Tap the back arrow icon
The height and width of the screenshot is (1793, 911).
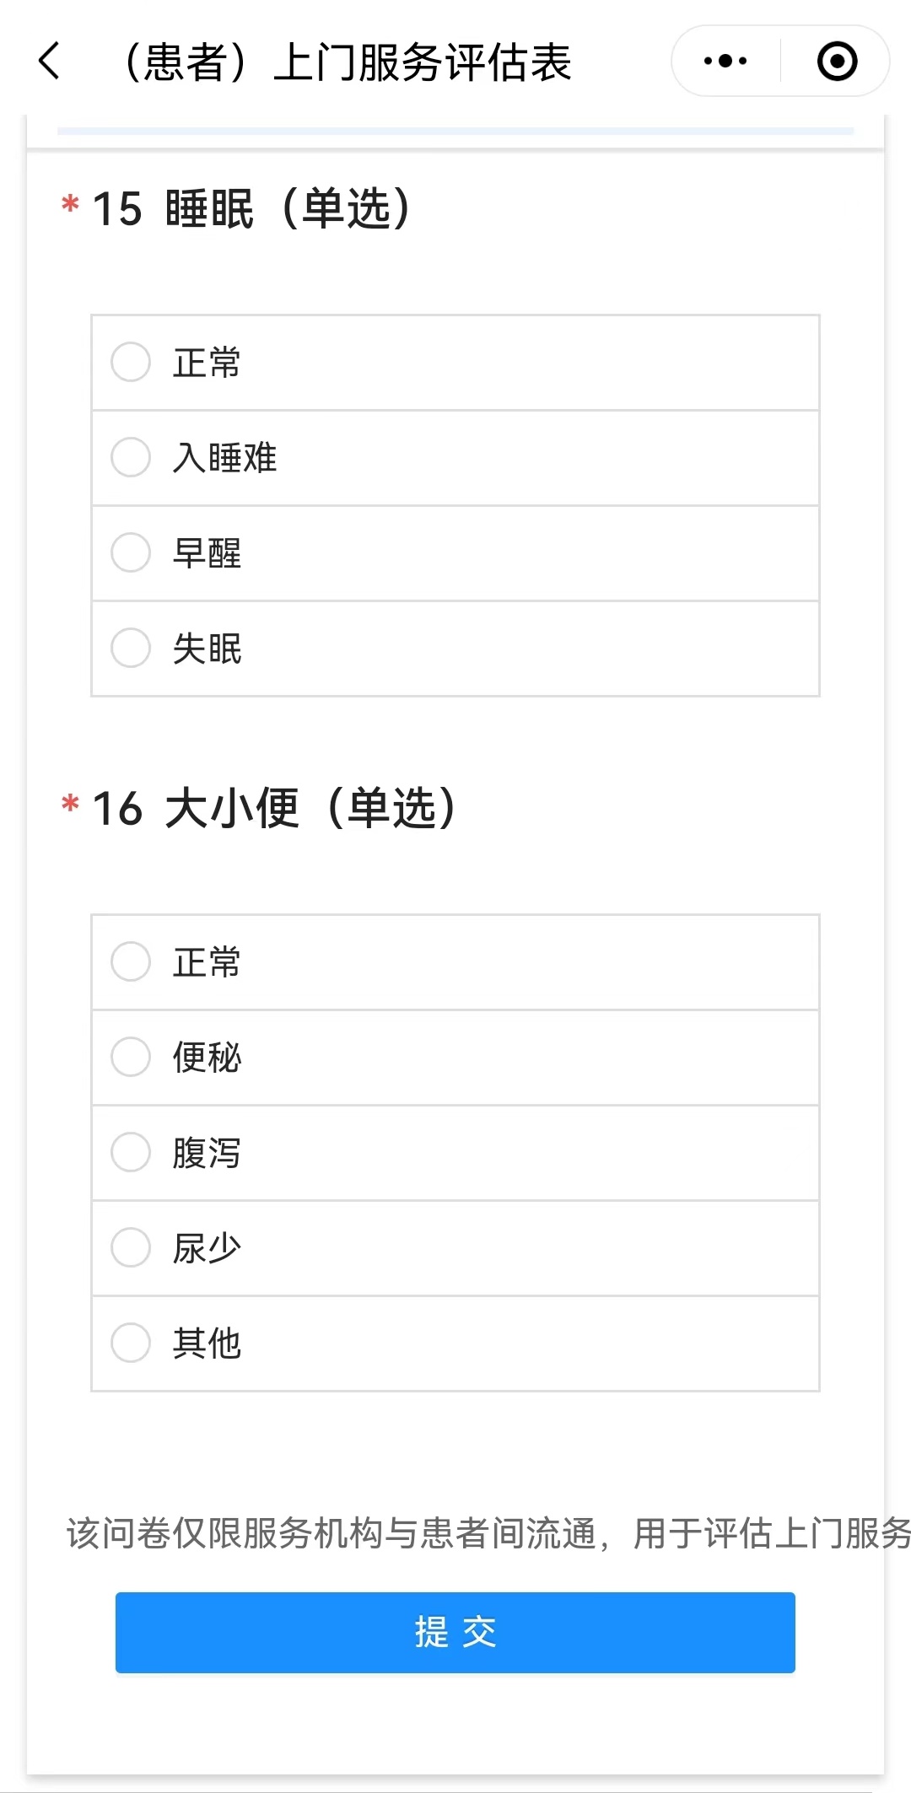[x=50, y=62]
